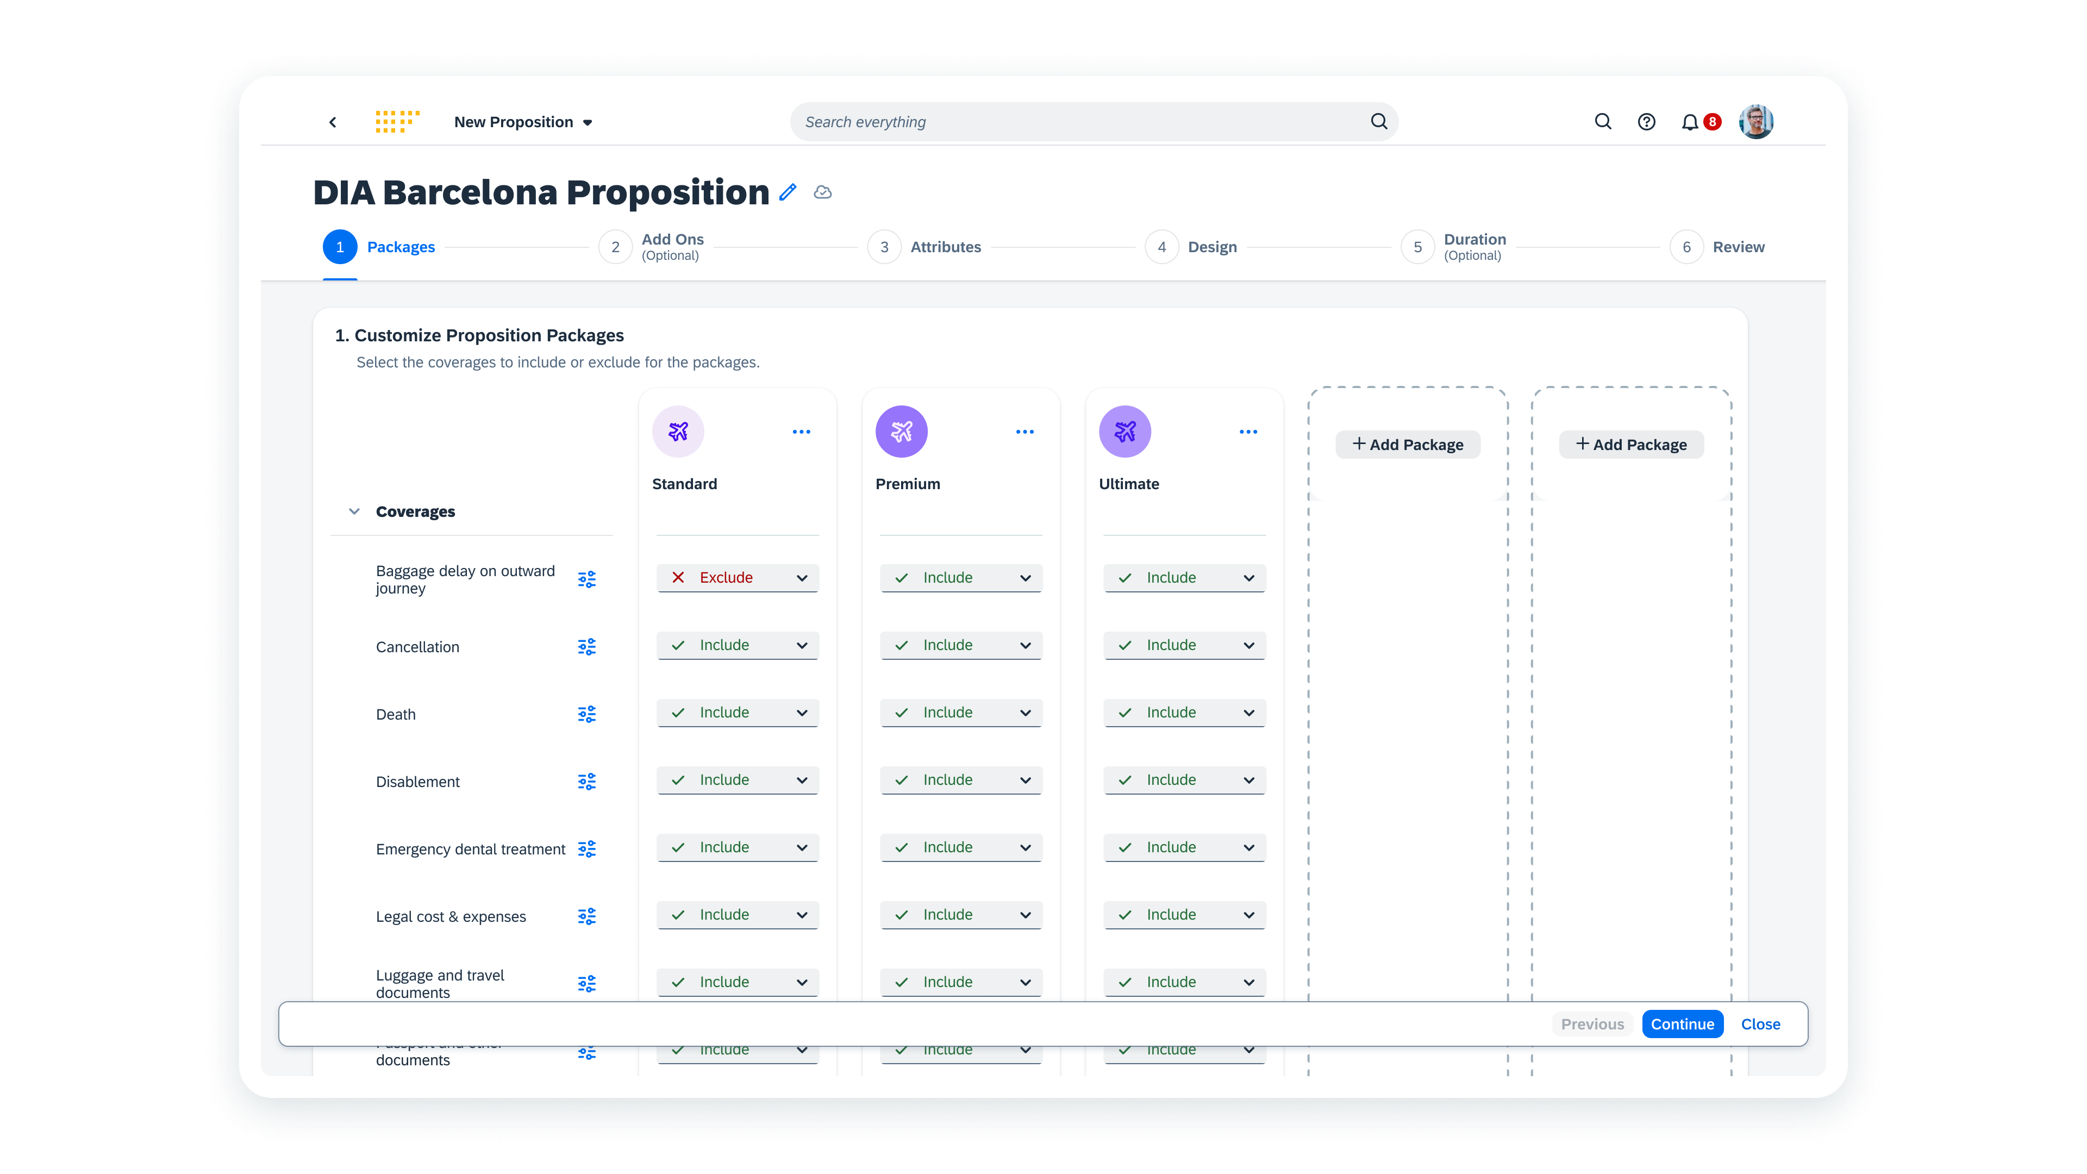Open Premium Baggage delay Include dropdown

[961, 578]
